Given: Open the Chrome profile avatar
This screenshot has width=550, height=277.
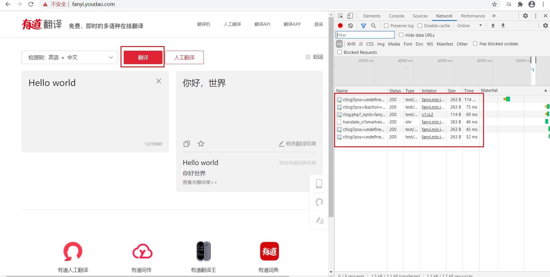Looking at the screenshot, I should coord(532,4).
